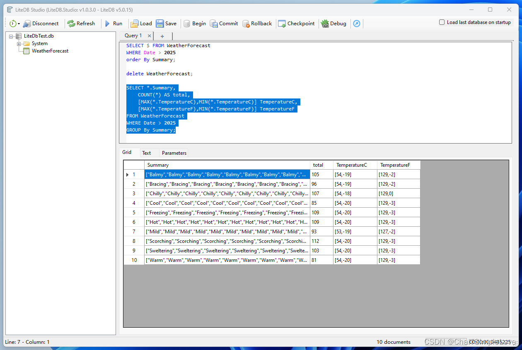Screen dimensions: 522x350
Task: Refresh the database tree
Action: (81, 24)
